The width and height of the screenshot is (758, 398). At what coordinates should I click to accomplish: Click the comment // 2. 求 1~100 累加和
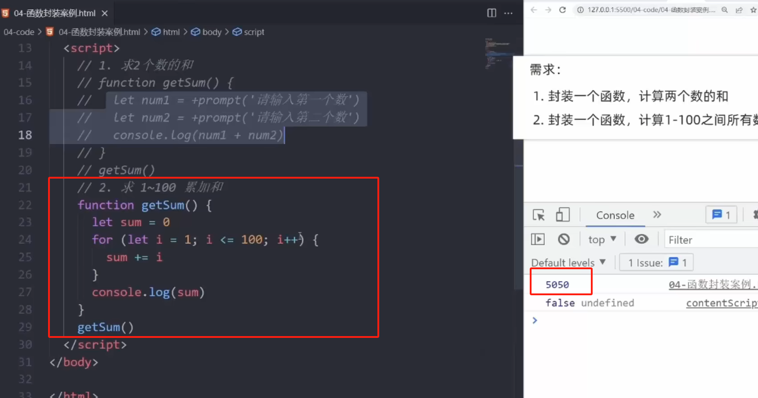150,187
